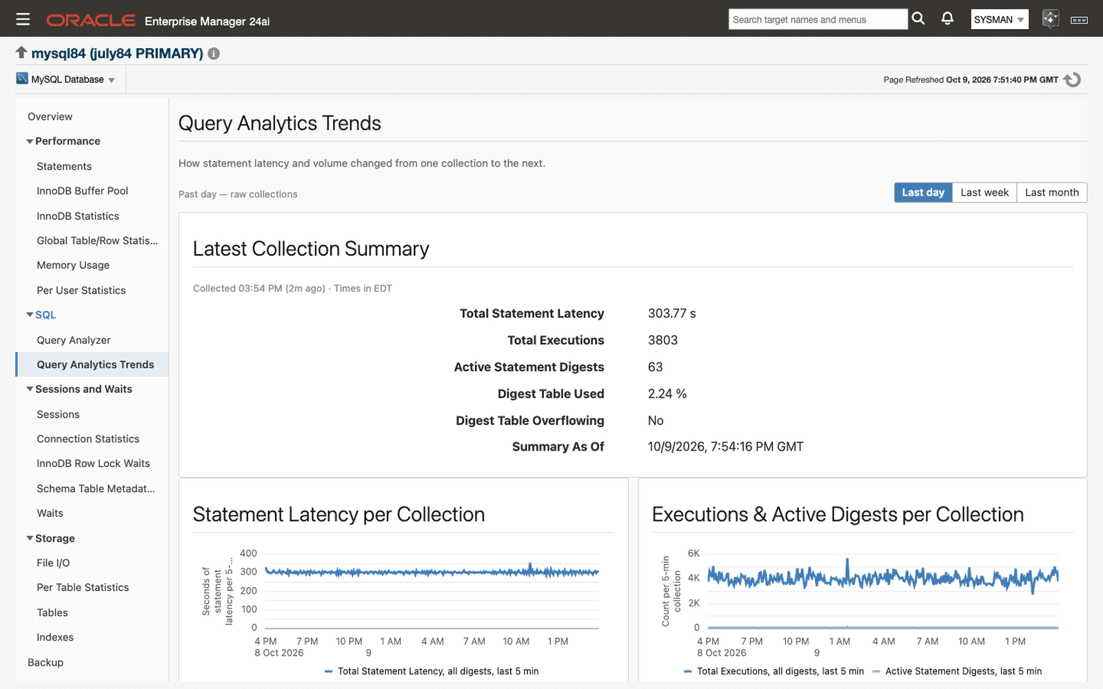Image resolution: width=1103 pixels, height=689 pixels.
Task: Open Per User Statistics page
Action: coord(81,290)
